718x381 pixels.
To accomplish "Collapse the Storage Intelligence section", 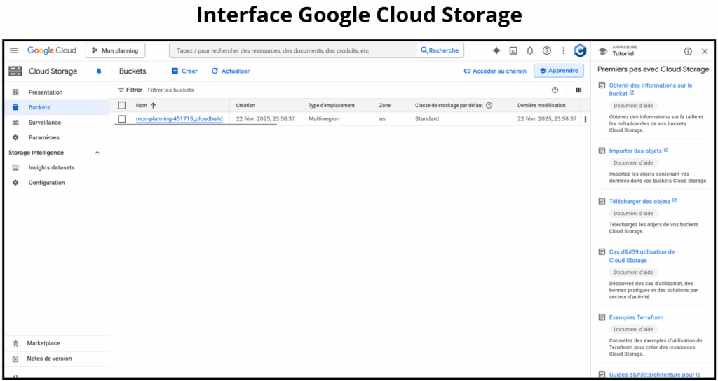I will click(x=97, y=153).
